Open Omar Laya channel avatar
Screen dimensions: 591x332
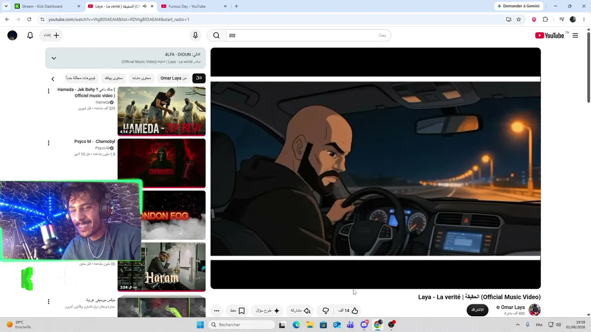click(x=535, y=310)
